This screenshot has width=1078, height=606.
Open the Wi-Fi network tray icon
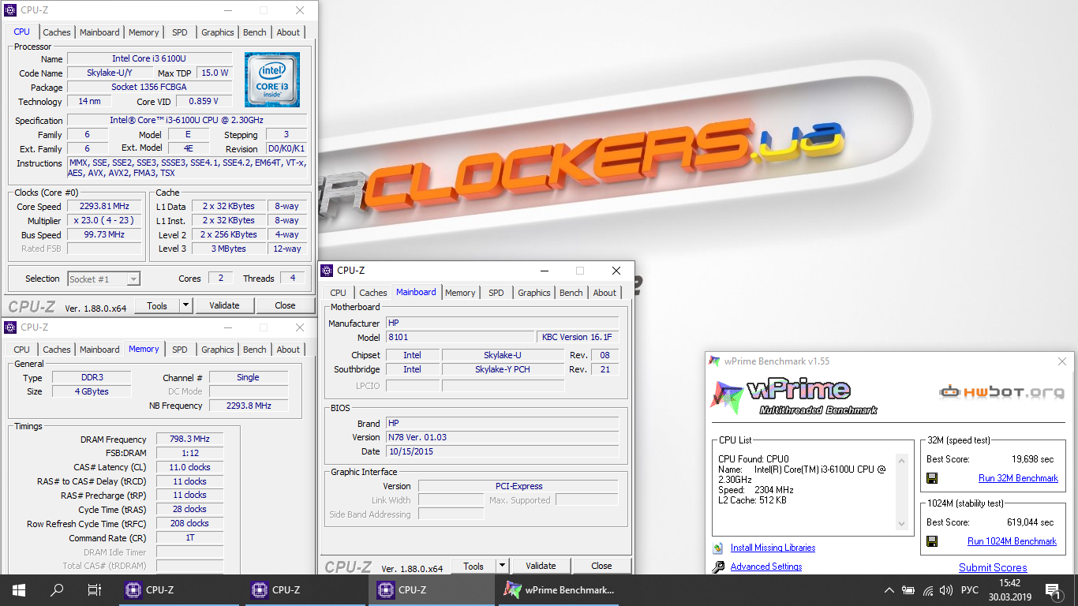click(928, 590)
